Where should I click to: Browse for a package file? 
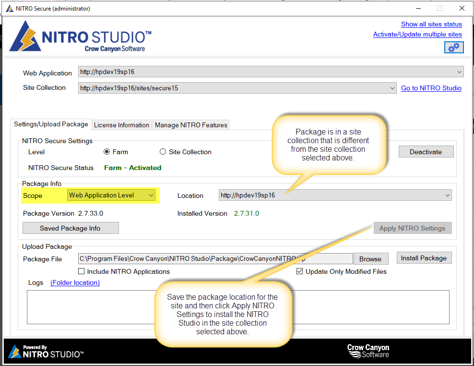tap(371, 259)
